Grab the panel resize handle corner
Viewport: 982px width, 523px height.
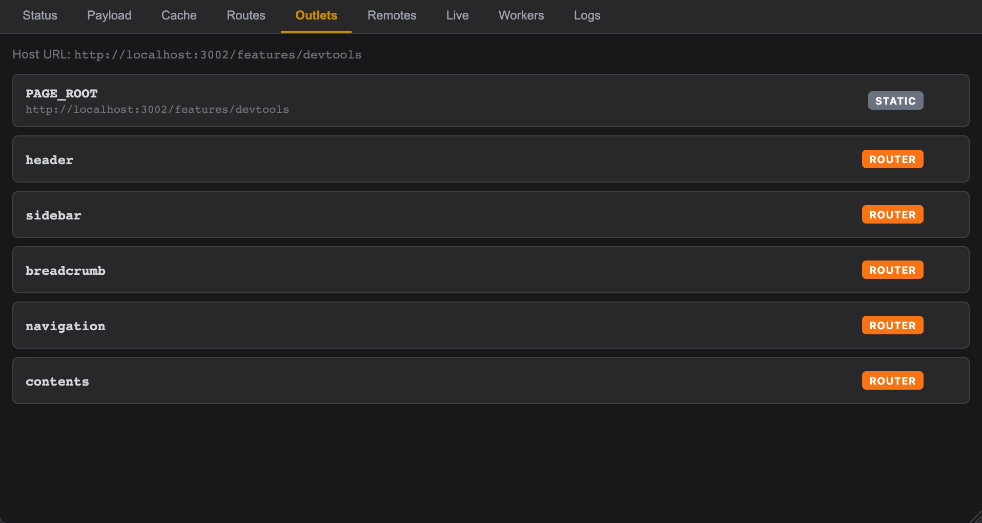tap(976, 517)
